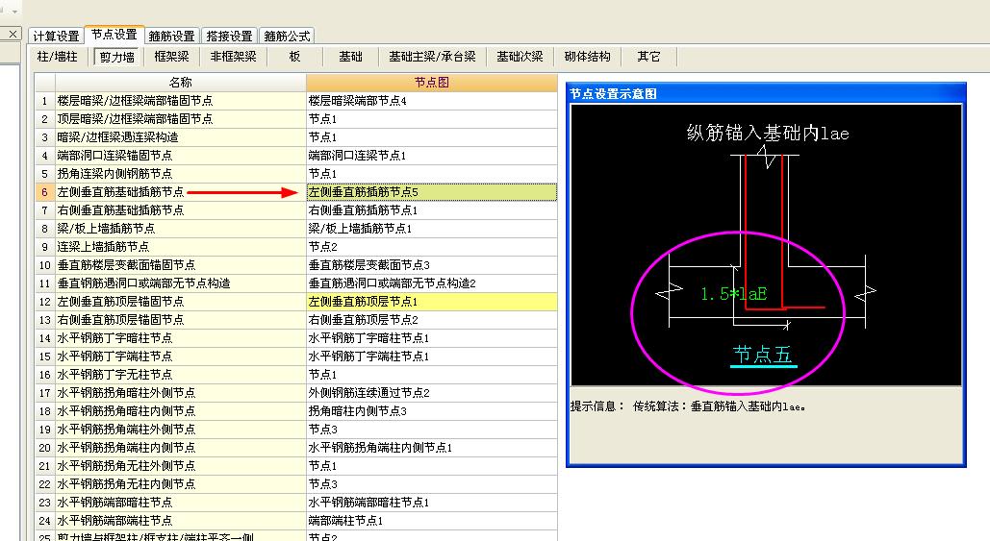Select row 连梁上墙插筋节点

click(x=181, y=247)
